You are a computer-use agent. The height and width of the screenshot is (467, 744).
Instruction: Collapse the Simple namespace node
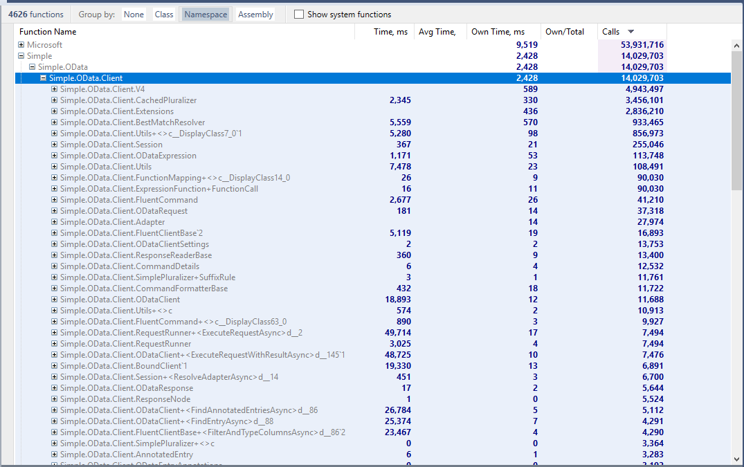[21, 55]
